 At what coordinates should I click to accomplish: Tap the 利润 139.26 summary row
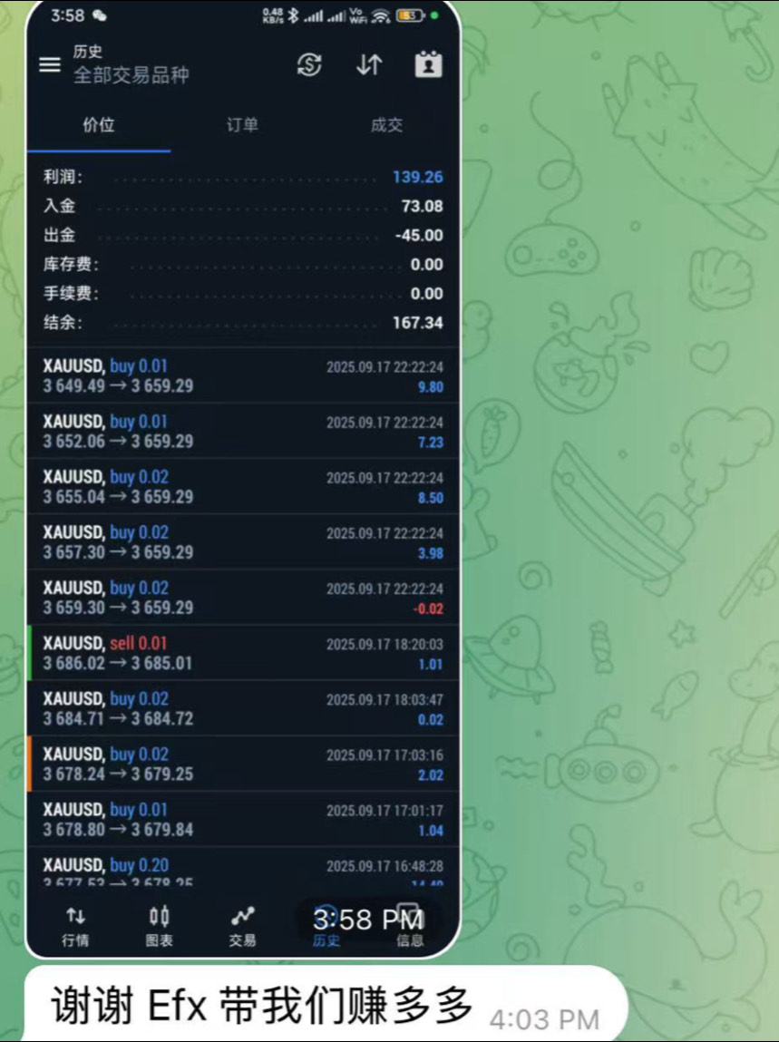[x=243, y=177]
